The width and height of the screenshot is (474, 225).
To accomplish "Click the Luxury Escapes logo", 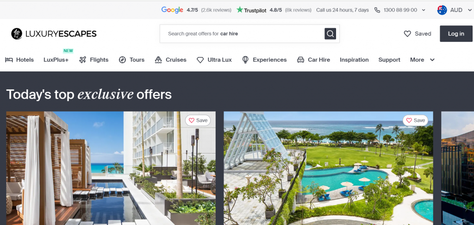I will (54, 34).
